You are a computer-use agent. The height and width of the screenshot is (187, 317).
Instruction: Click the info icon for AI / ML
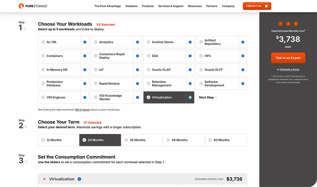85,42
